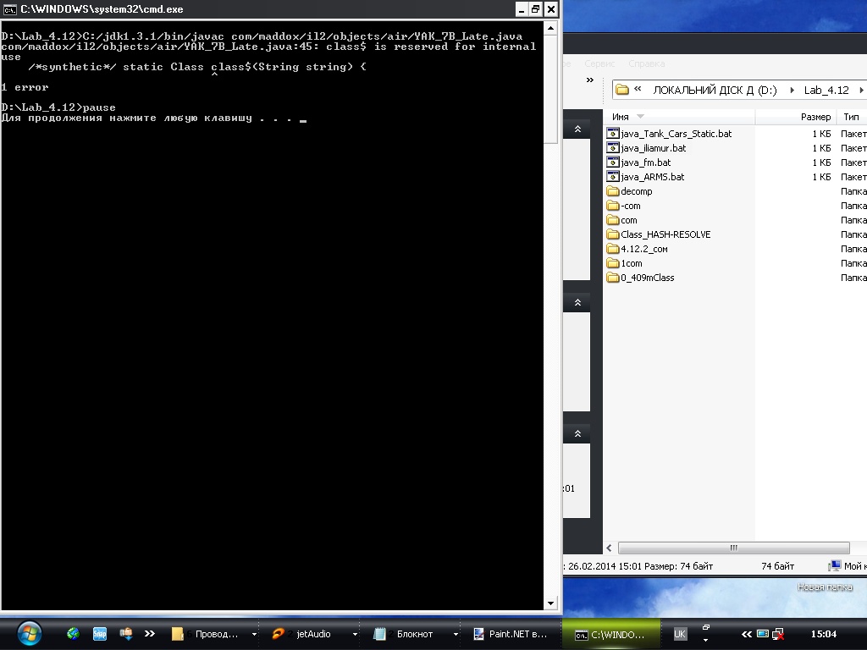Screen dimensions: 867x650
Task: Click the java_Tank_Cars_Static.bat file name
Action: (676, 134)
